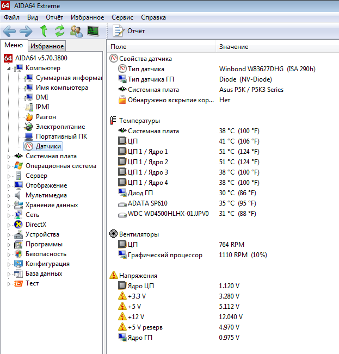This screenshot has width=339, height=354.
Task: Click the Windows flag icon for Операционная система
Action: (x=19, y=166)
